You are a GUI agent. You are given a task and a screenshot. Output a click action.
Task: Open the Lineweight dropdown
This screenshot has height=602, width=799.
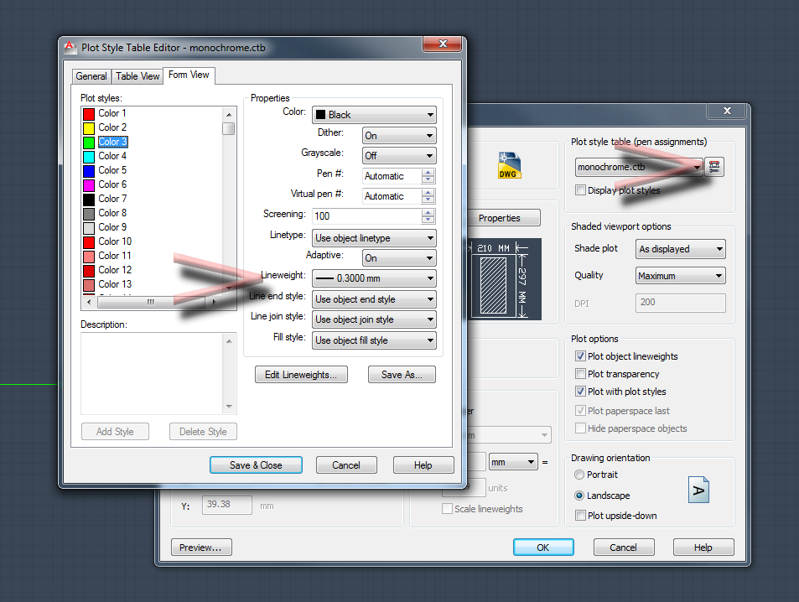pos(374,278)
